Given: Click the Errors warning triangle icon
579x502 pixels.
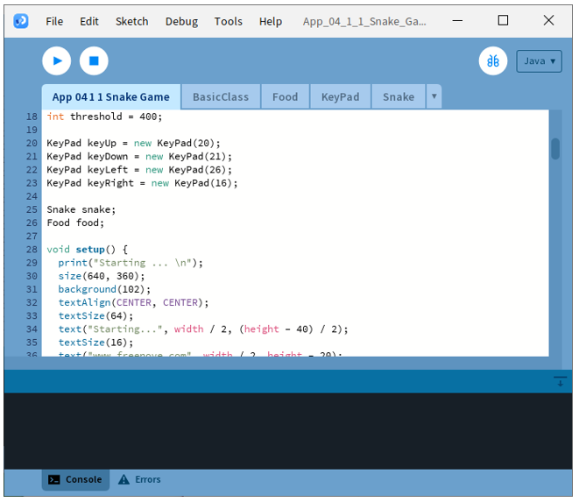Looking at the screenshot, I should tap(124, 479).
